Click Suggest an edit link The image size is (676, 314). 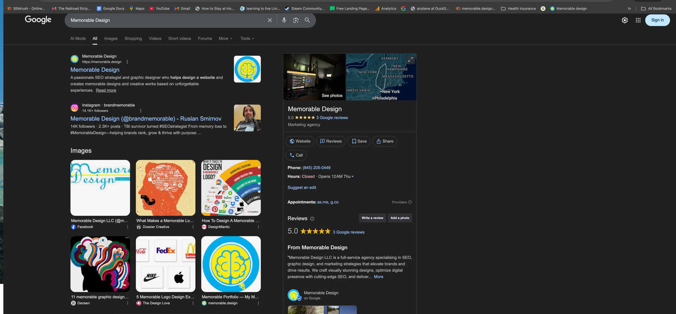302,188
